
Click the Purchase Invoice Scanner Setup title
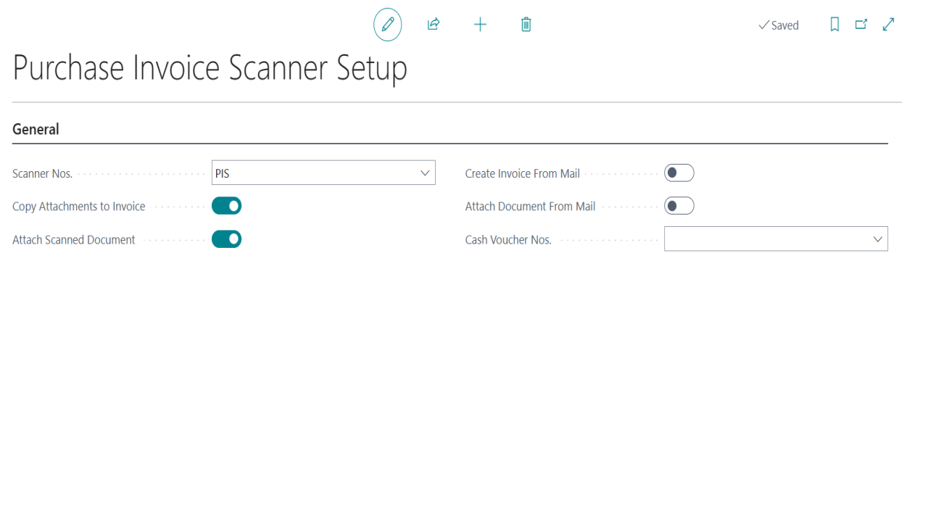(210, 67)
